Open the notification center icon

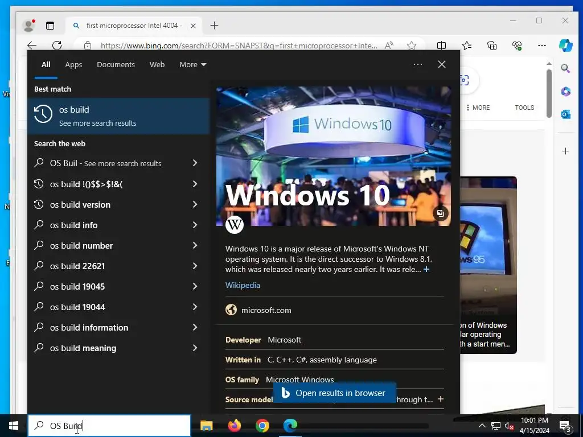coord(565,426)
